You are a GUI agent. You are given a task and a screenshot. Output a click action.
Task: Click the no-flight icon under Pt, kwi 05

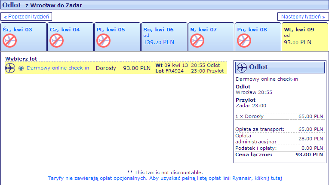click(x=103, y=41)
